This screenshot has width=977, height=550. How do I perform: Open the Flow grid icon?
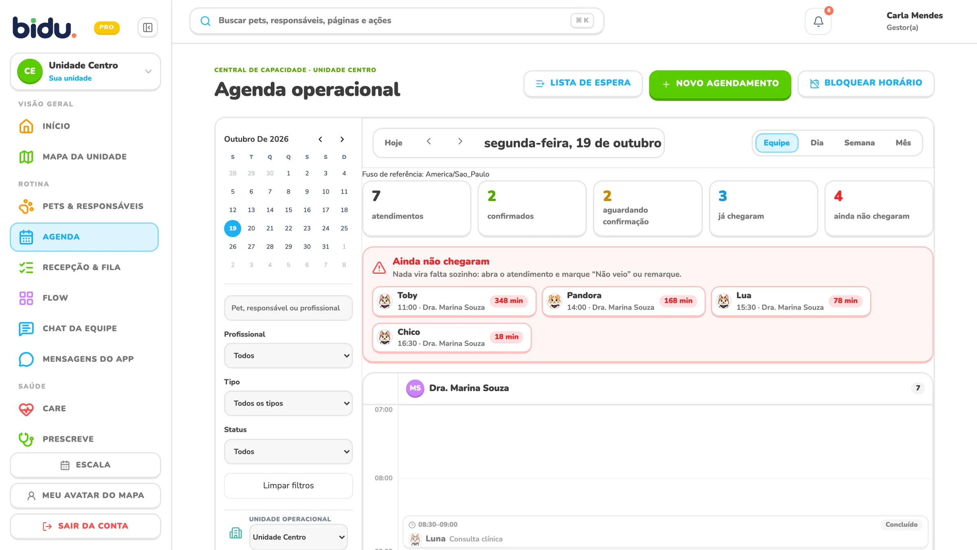point(26,298)
